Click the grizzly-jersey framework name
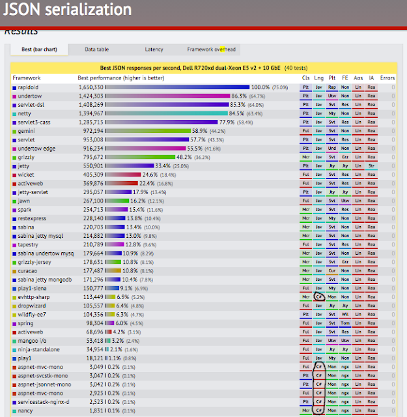This screenshot has height=417, width=407. [35, 262]
